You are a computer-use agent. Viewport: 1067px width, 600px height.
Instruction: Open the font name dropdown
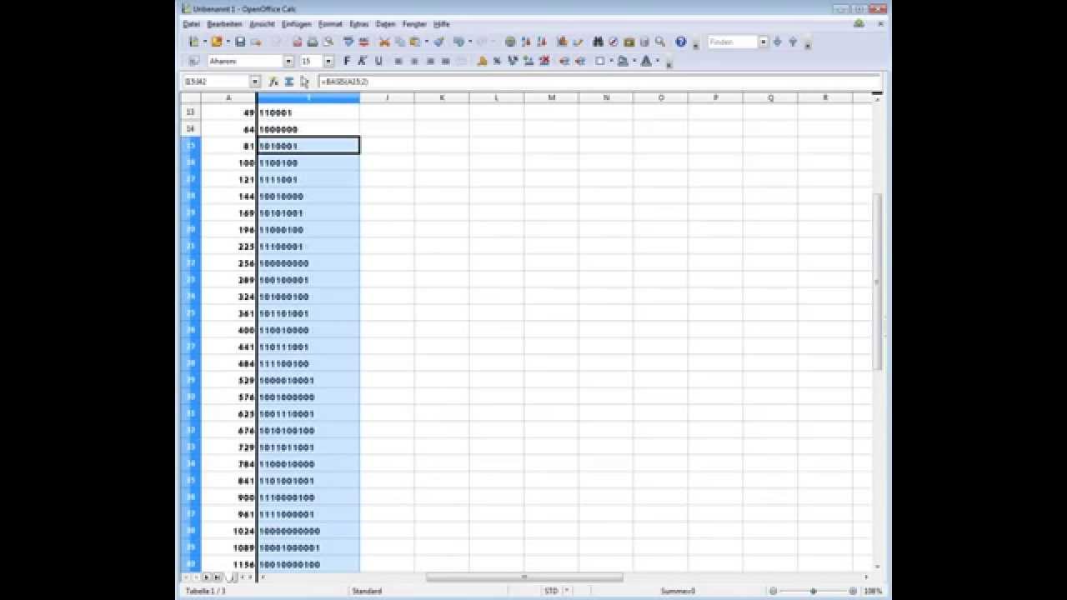288,61
